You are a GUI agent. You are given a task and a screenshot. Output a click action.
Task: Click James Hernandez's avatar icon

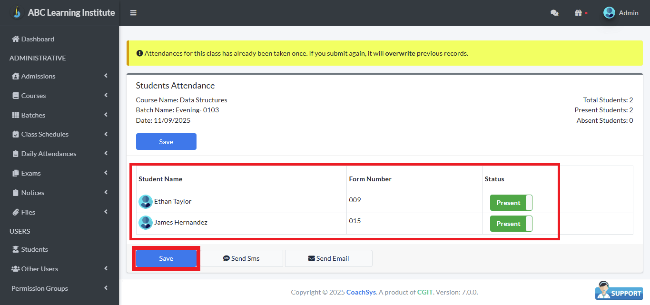(145, 223)
